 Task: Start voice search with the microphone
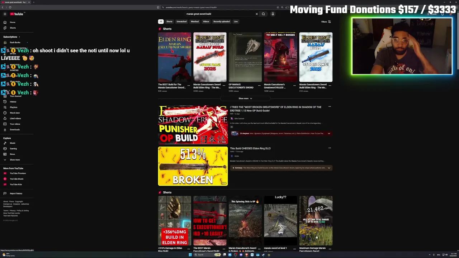(273, 14)
